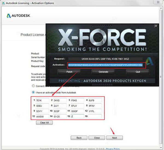Click the Request code field in keygen
Image resolution: width=164 pixels, height=150 pixels.
(x=105, y=59)
